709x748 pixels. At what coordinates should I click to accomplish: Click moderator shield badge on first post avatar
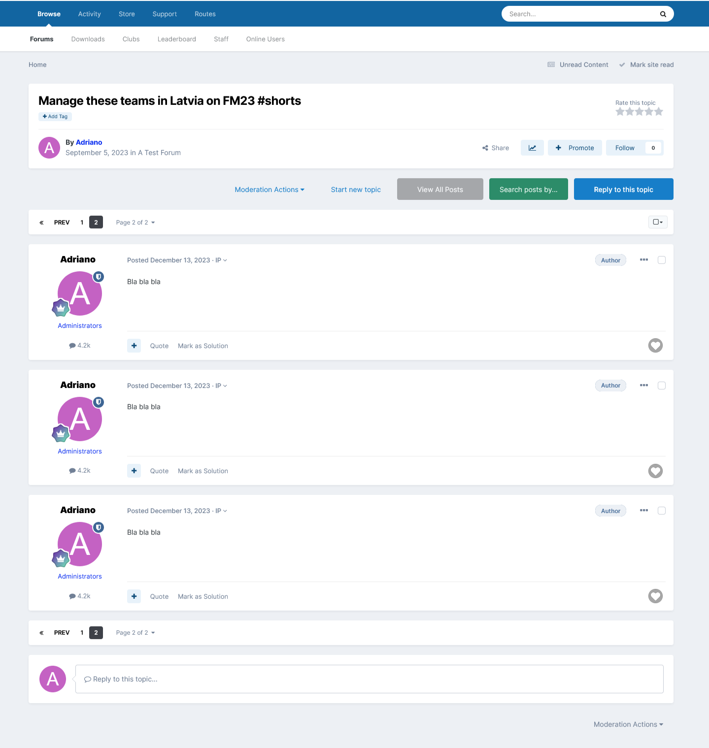click(99, 277)
